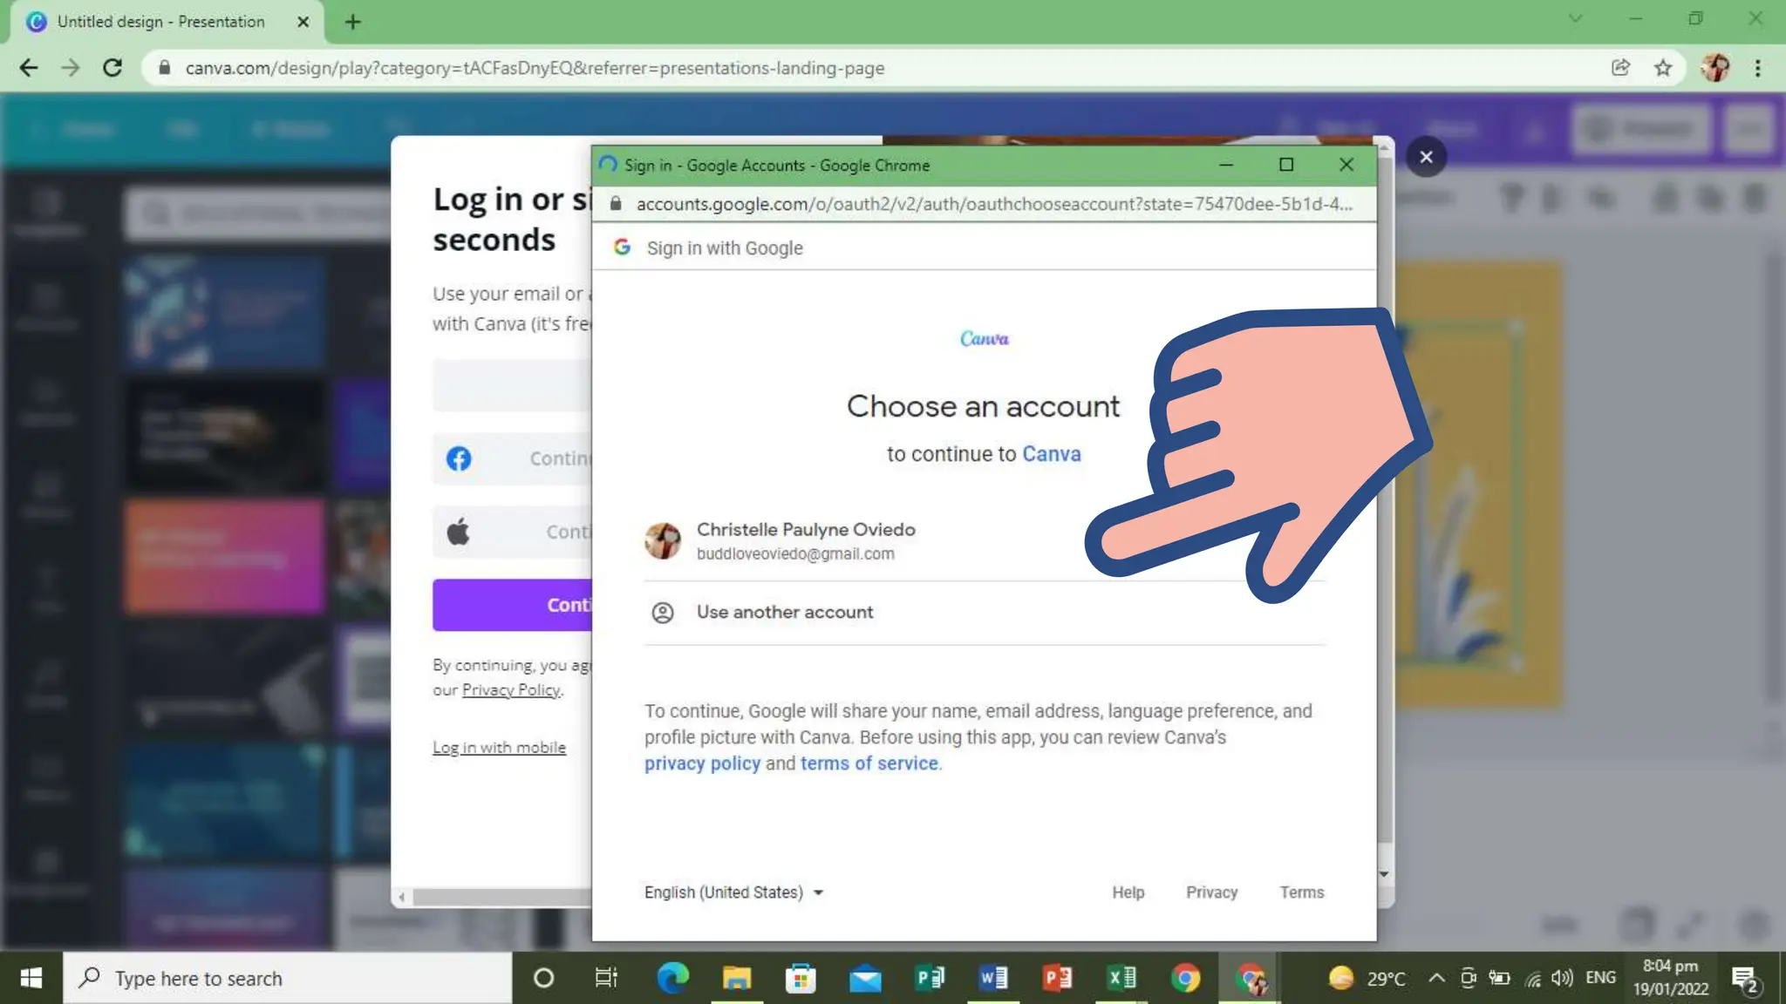Screen dimensions: 1786x1004
Task: Choose Use another account
Action: click(784, 612)
